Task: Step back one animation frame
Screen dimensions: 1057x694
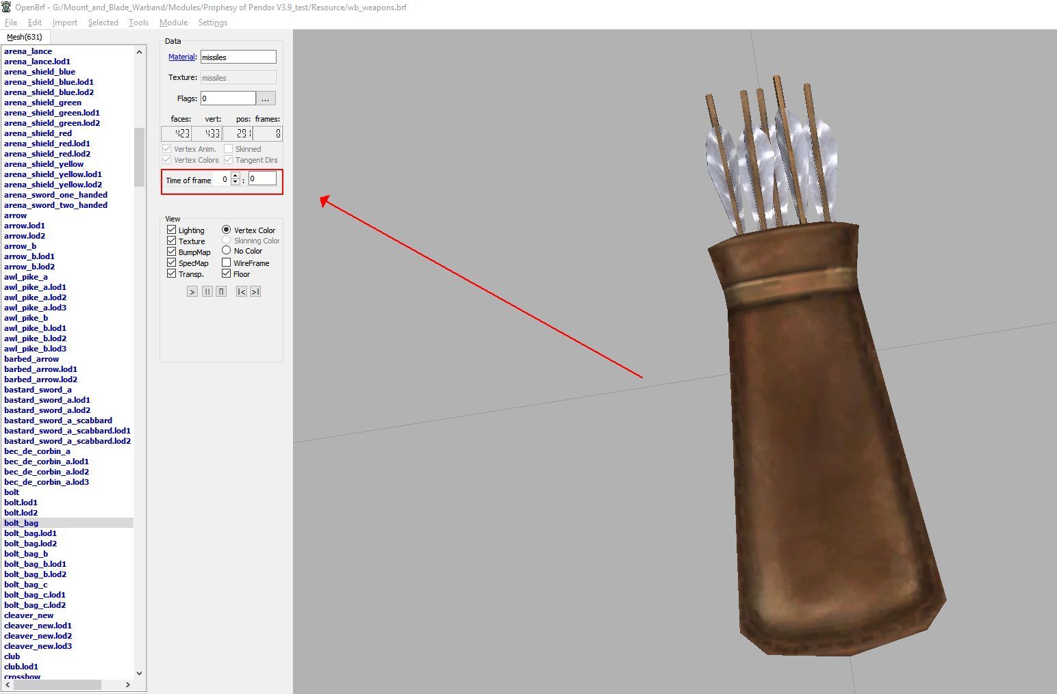Action: [x=241, y=291]
